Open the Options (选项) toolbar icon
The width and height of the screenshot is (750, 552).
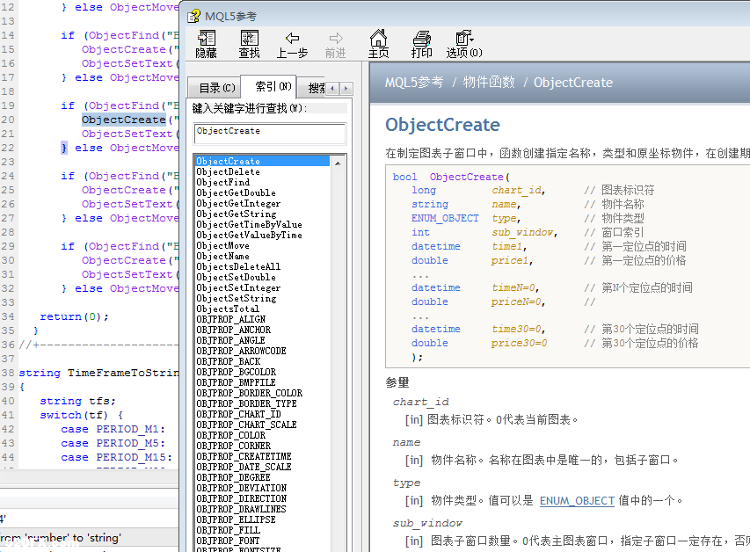(x=464, y=44)
